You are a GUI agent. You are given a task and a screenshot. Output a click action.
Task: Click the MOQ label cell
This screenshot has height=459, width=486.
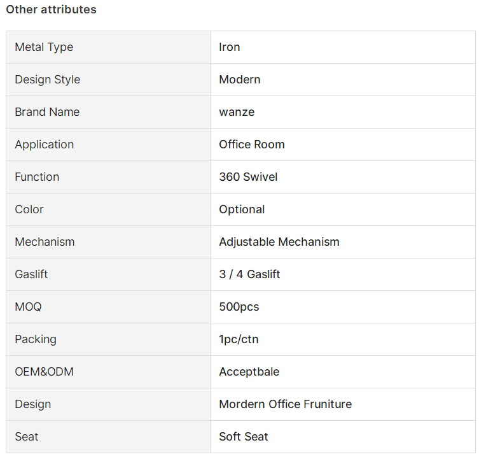click(x=108, y=307)
